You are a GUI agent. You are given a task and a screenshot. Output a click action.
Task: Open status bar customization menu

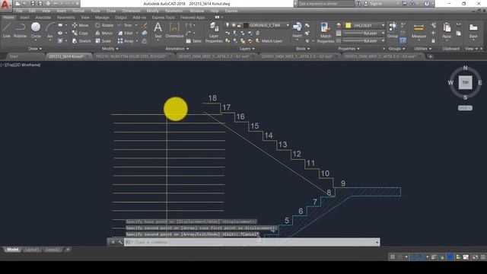click(x=483, y=257)
